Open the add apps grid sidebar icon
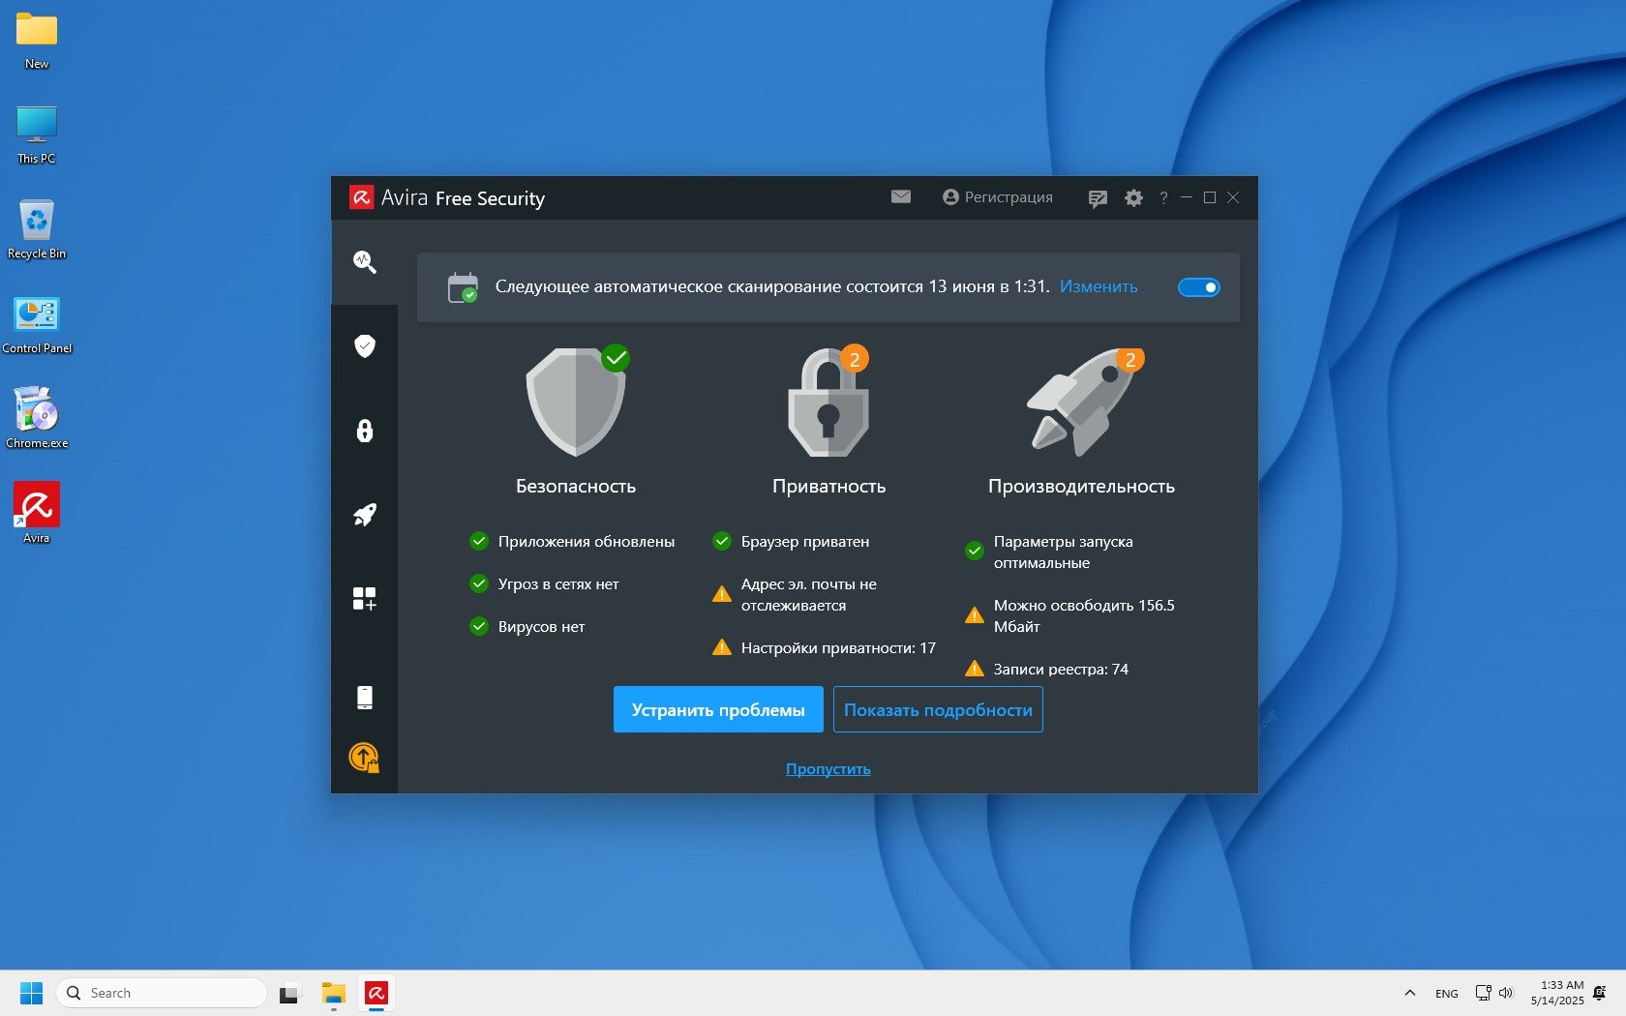Viewport: 1626px width, 1016px height. click(x=365, y=599)
